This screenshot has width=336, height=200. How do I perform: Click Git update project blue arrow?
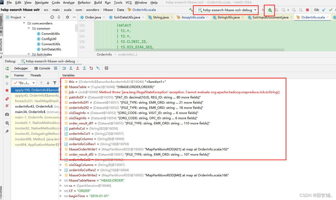coord(324,10)
